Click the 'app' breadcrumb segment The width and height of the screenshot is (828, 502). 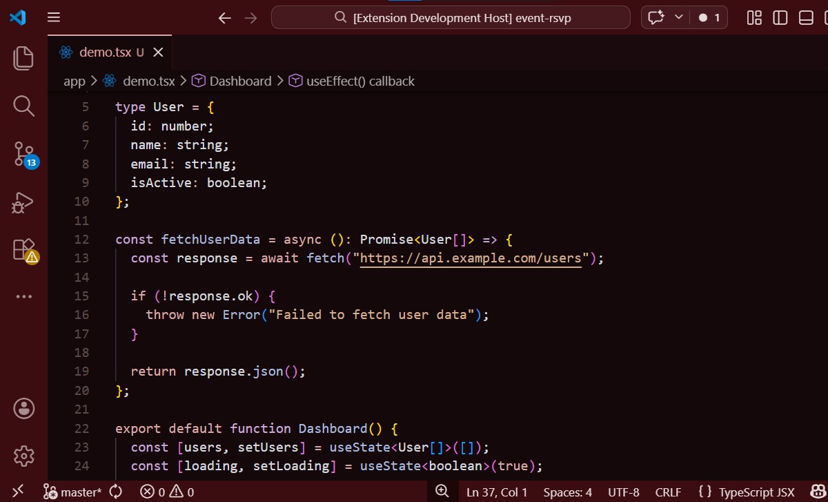pos(74,81)
